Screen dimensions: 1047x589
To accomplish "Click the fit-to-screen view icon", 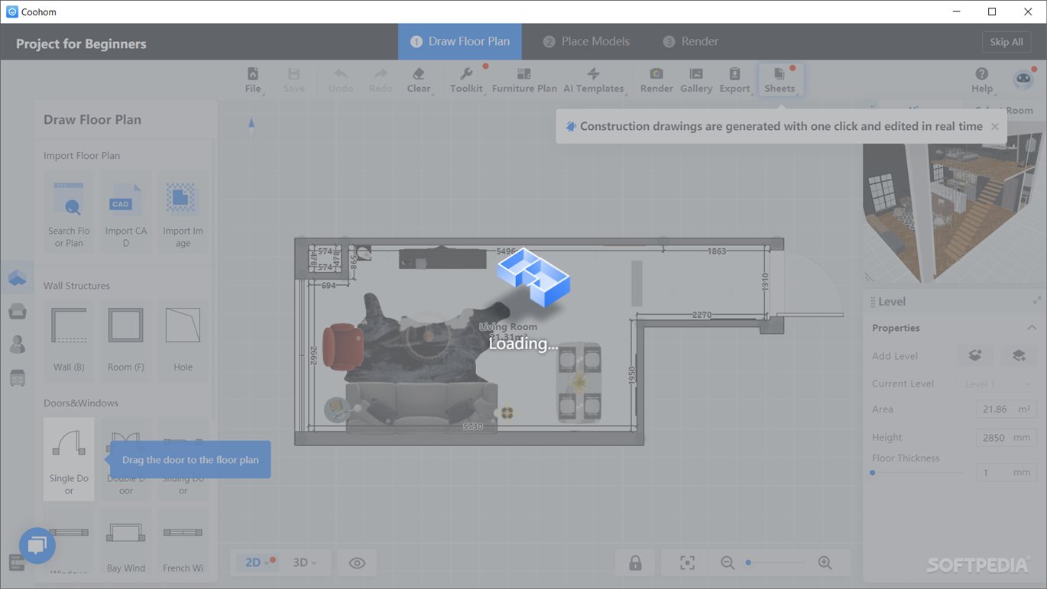I will [687, 563].
